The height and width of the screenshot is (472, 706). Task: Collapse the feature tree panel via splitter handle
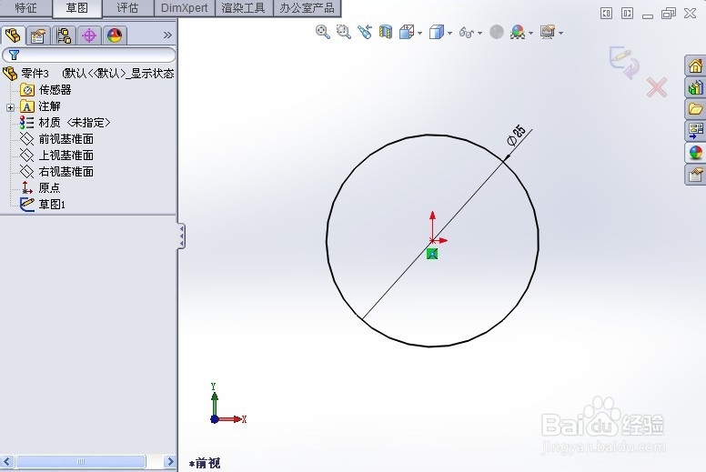coord(181,236)
